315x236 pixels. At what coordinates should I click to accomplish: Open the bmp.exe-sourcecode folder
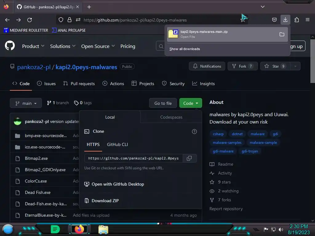click(46, 136)
